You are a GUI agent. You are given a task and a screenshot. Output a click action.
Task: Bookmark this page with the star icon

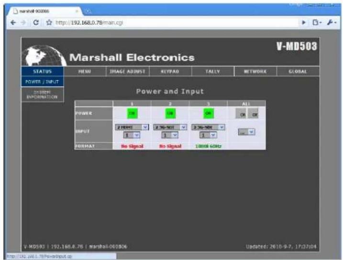point(49,23)
